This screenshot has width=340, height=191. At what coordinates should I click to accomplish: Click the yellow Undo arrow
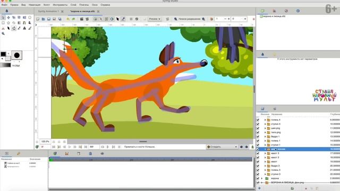[68, 19]
